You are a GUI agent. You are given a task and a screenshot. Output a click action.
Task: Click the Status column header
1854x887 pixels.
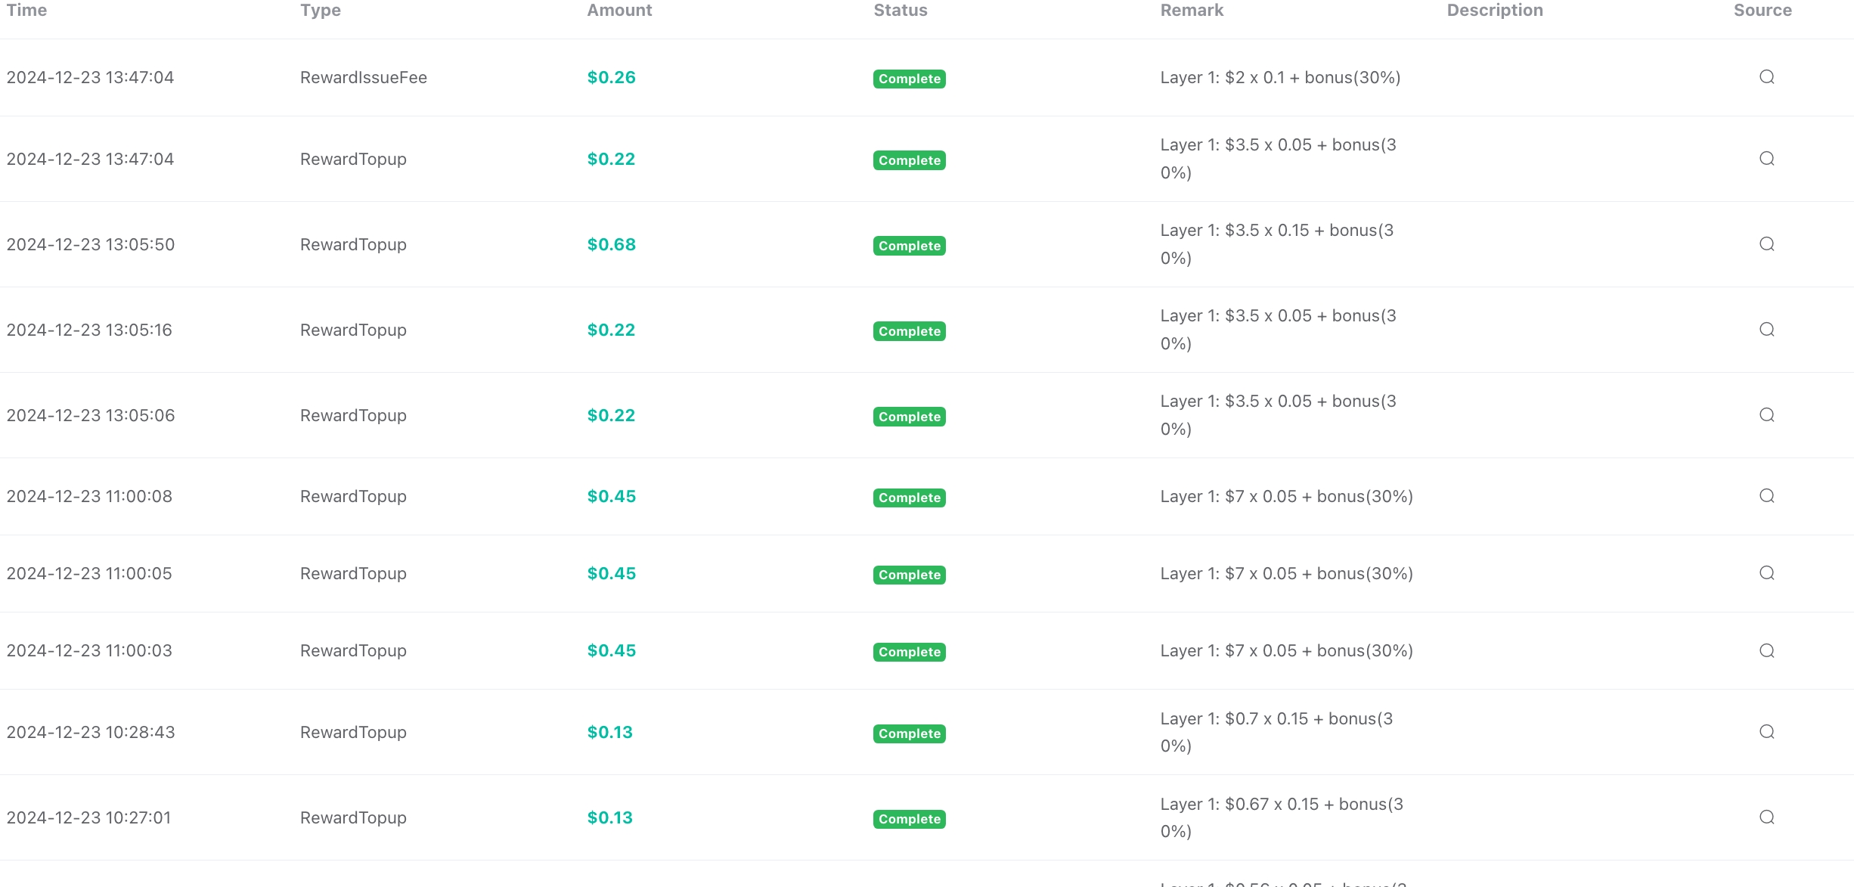point(900,11)
